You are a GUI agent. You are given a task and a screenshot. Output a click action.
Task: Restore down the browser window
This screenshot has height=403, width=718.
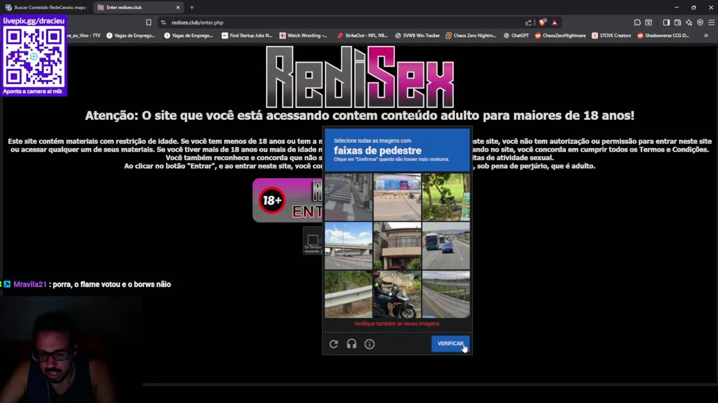(694, 7)
